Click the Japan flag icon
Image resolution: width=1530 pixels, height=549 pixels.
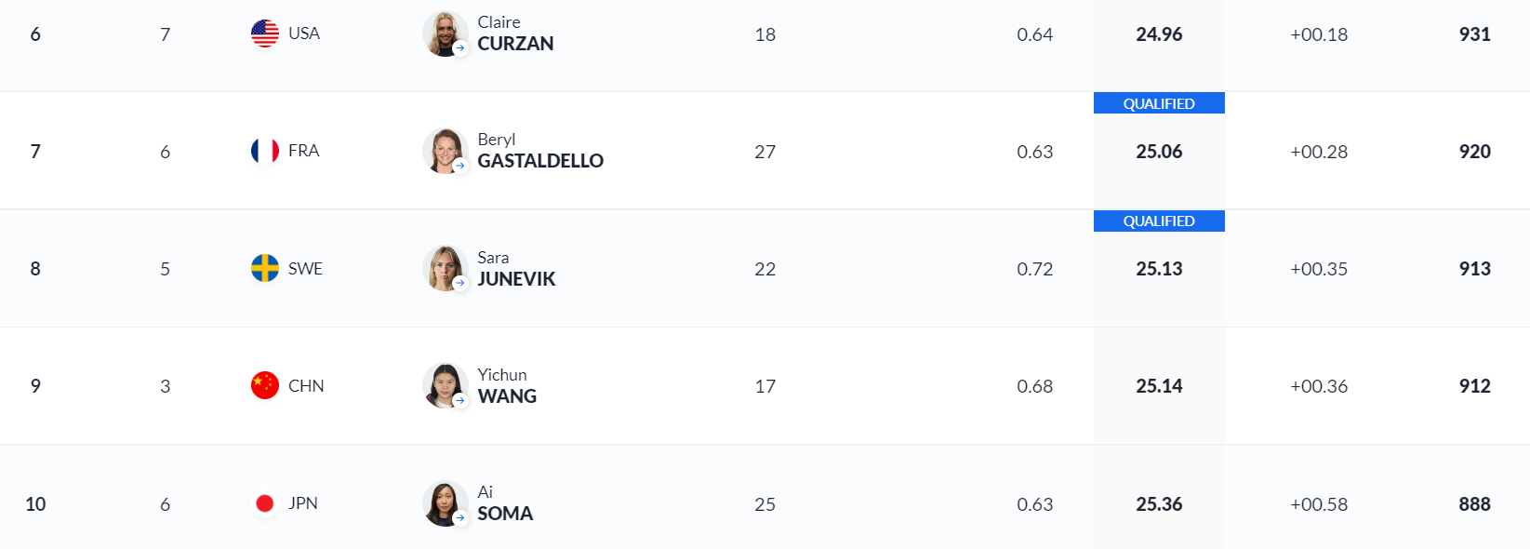(265, 503)
